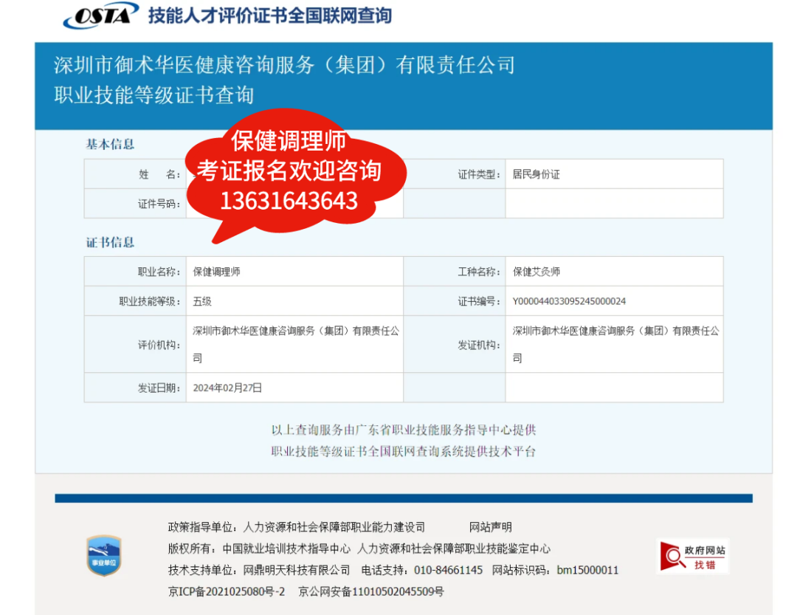Open the 政府网站找错 error-report badge

pos(693,557)
